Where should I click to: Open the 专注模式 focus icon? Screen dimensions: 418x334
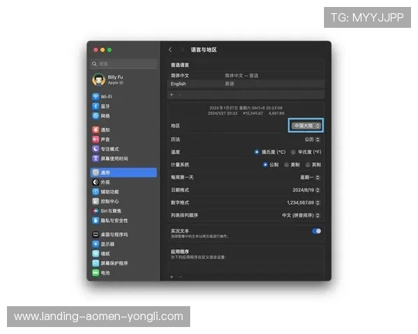click(95, 149)
